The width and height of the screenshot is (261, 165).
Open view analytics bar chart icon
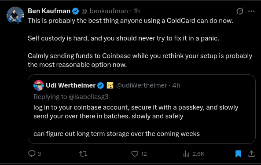186,154
